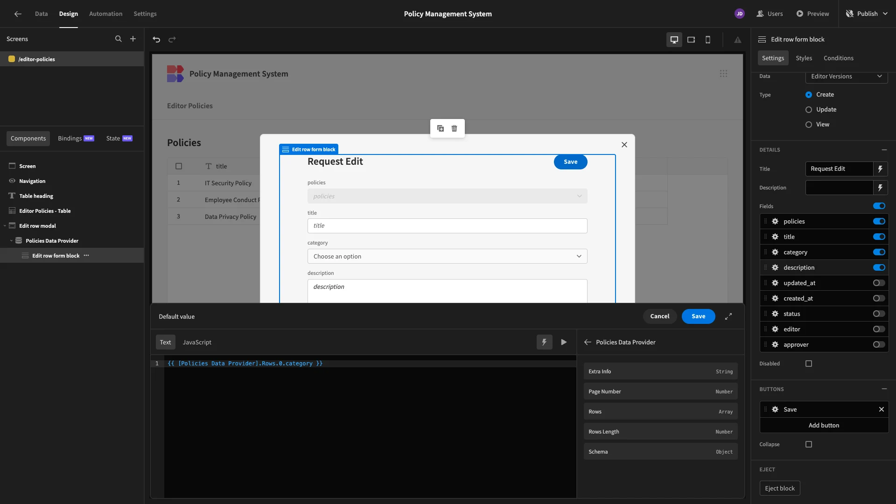Click the add screen plus icon
The width and height of the screenshot is (896, 504).
133,39
